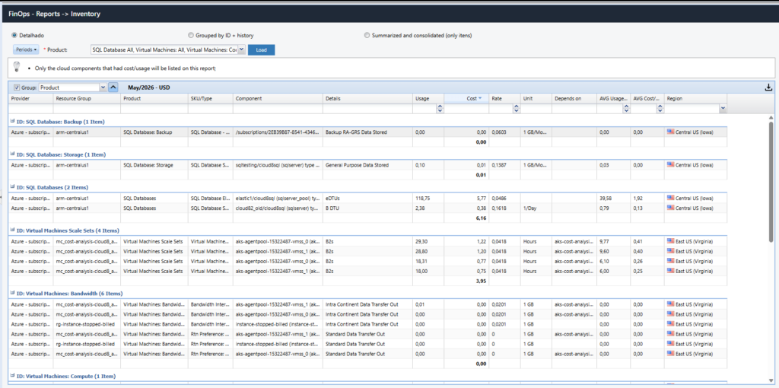Select Summarized and consolidated radio option

pos(367,35)
